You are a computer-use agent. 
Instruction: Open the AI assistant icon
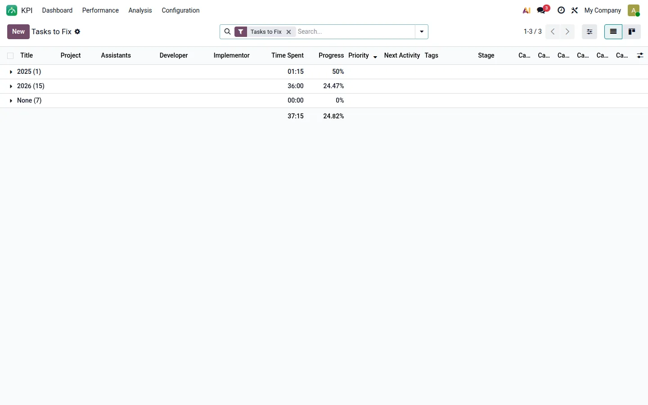point(526,10)
